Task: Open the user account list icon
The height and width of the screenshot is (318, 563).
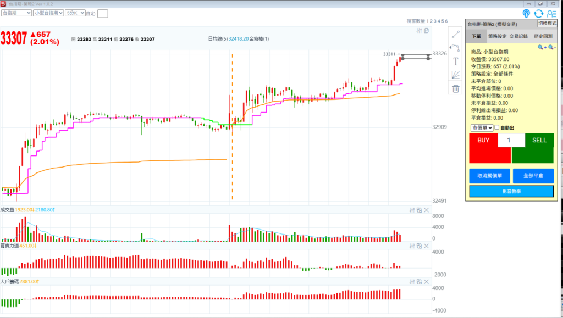Action: 550,13
